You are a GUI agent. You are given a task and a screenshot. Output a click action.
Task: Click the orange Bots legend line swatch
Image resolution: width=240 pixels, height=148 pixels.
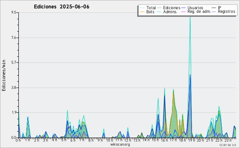[x=142, y=12]
